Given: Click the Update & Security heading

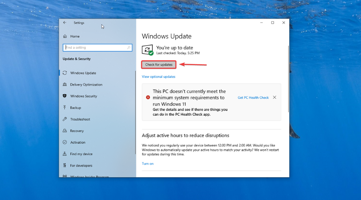Looking at the screenshot, I should tap(77, 59).
